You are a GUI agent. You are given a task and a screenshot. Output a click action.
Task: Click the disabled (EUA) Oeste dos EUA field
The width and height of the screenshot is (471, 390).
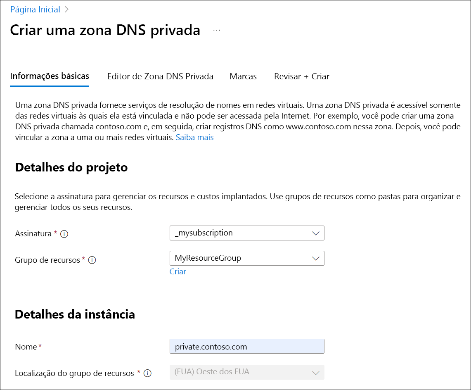tap(247, 372)
